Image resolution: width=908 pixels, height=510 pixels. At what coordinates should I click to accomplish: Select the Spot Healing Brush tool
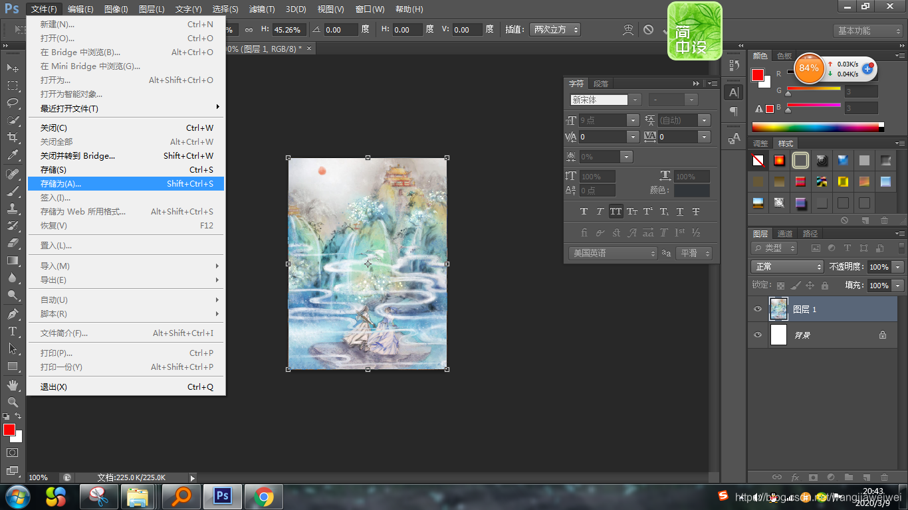click(13, 173)
